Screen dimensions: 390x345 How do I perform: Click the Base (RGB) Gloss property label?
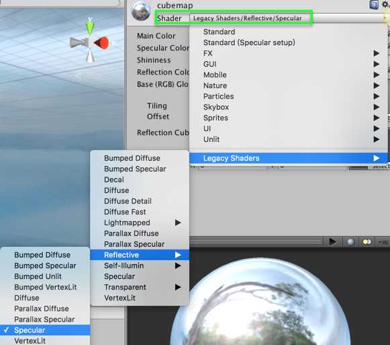tap(163, 84)
